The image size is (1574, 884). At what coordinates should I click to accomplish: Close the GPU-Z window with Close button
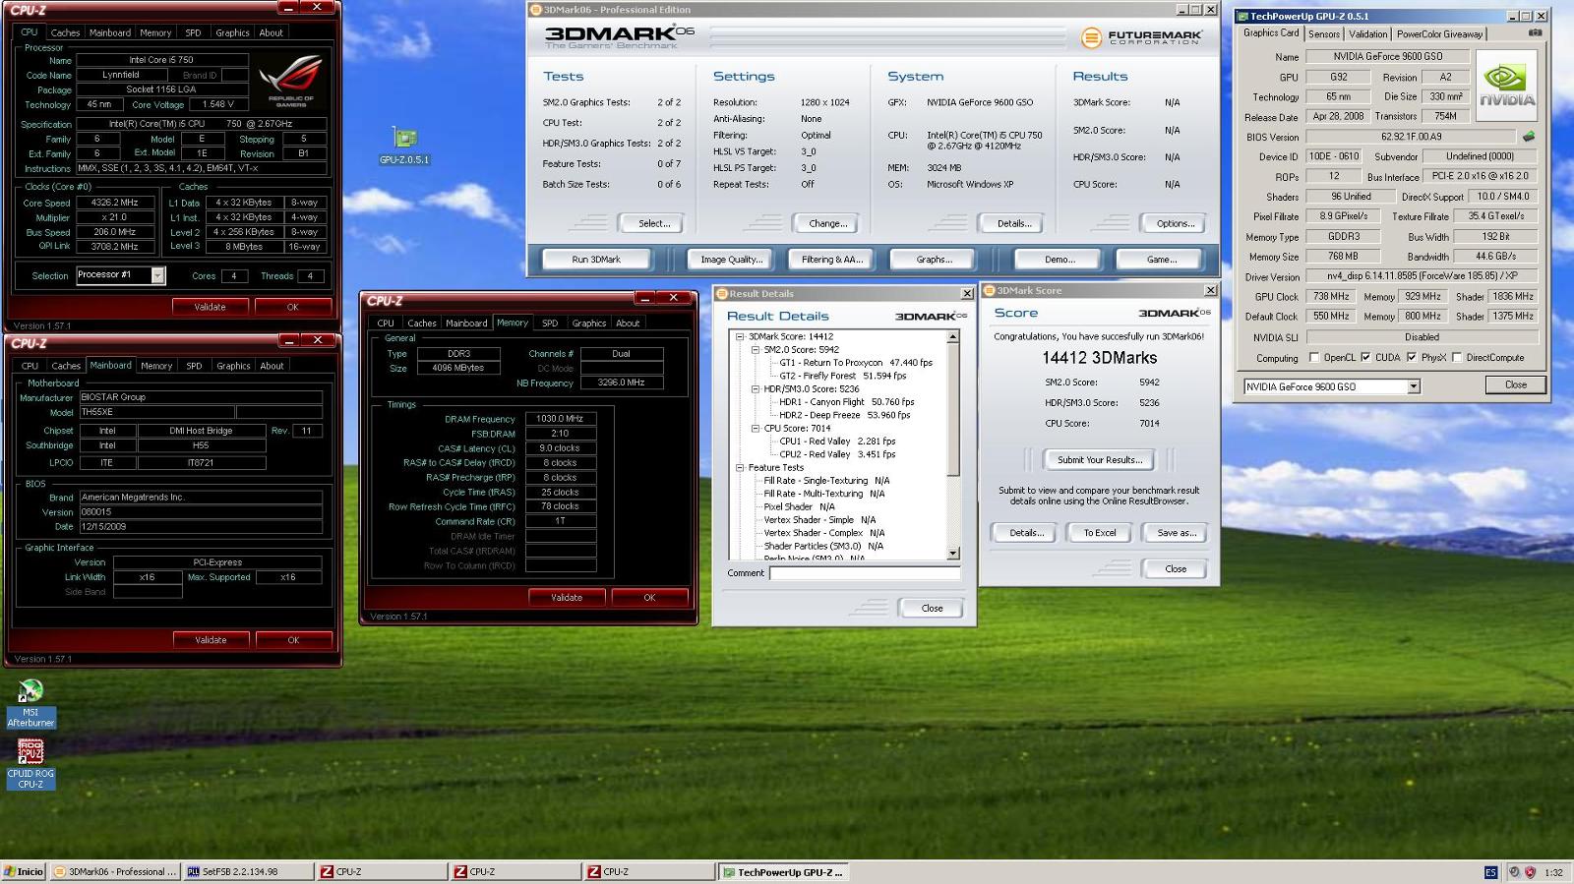(1515, 384)
